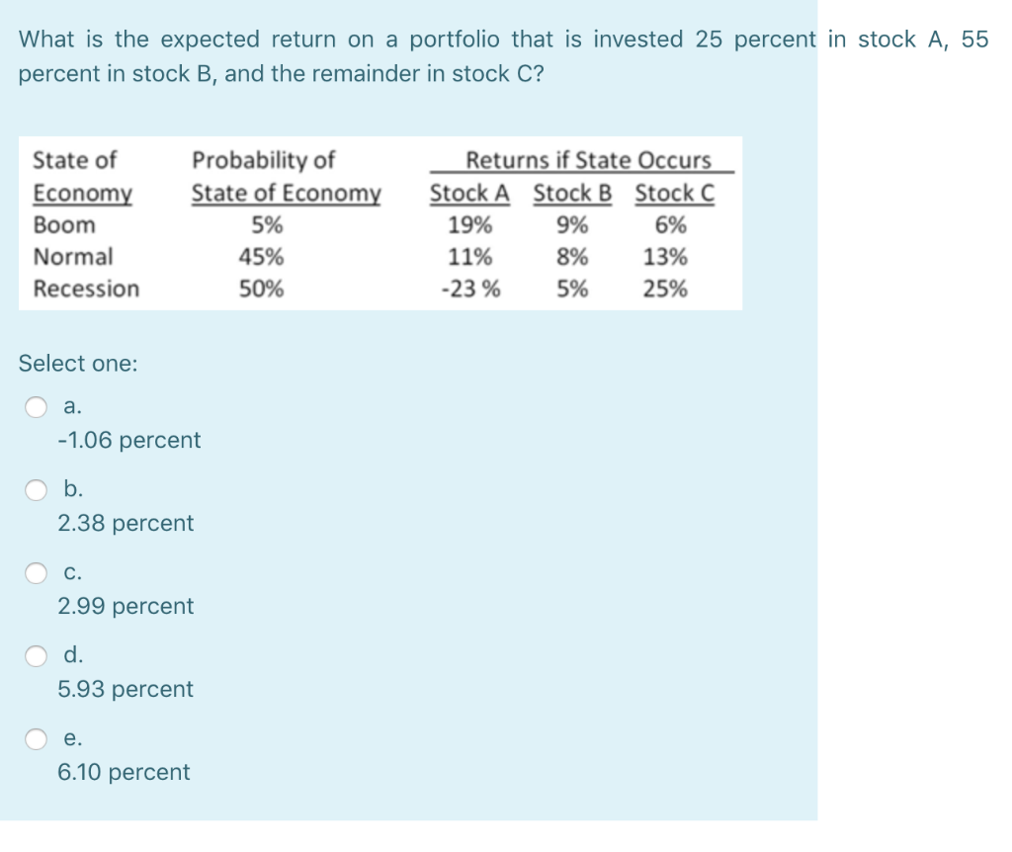
Task: Click the answer text 2.38 percent
Action: [125, 523]
